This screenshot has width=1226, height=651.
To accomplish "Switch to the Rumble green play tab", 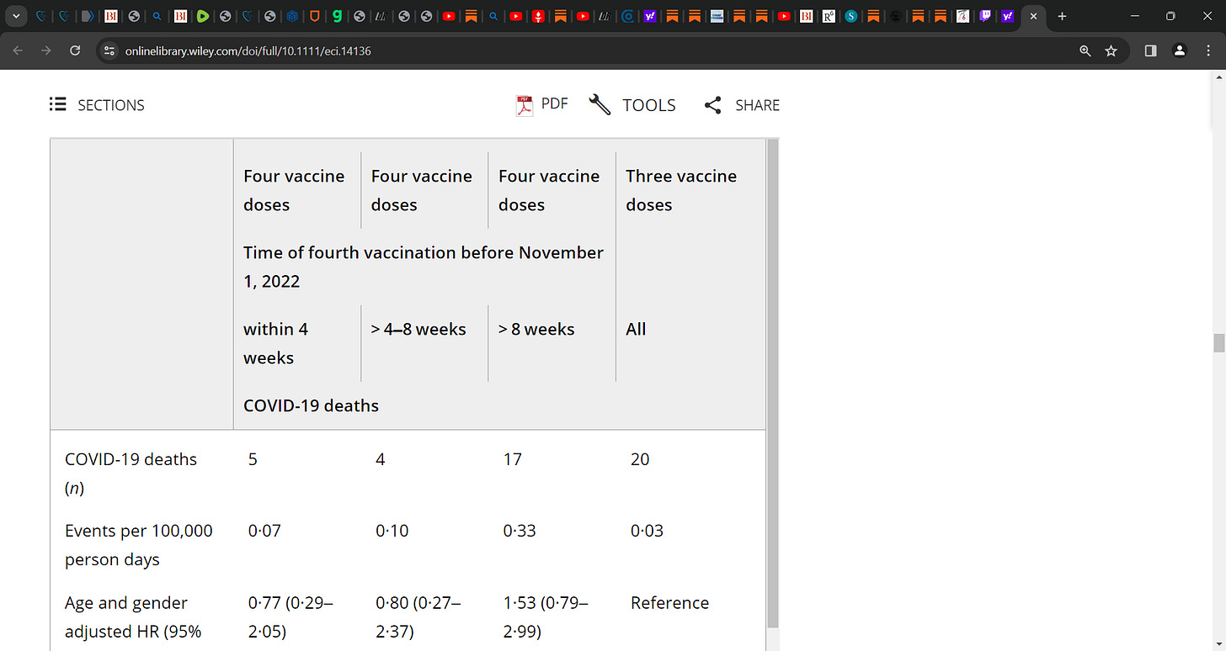I will point(202,16).
